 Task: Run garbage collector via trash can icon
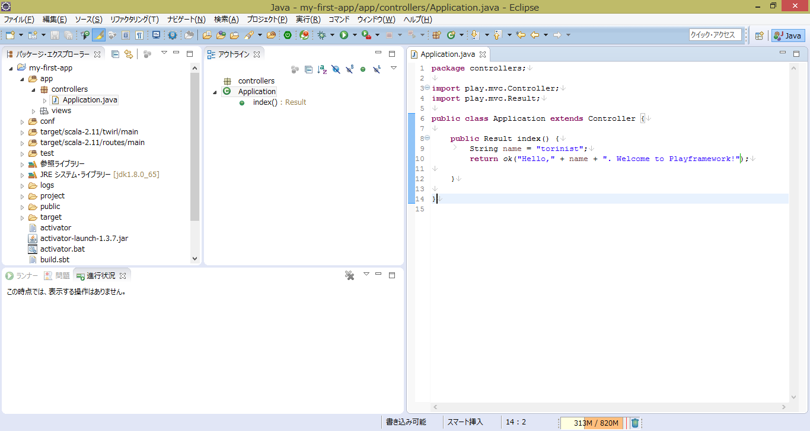[x=635, y=423]
